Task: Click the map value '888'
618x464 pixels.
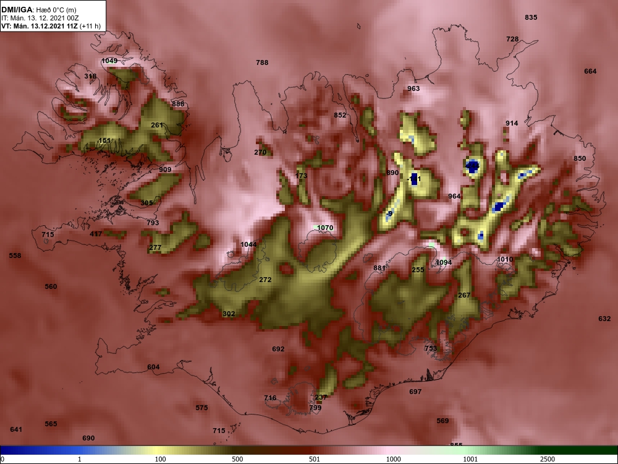Action: click(x=178, y=104)
